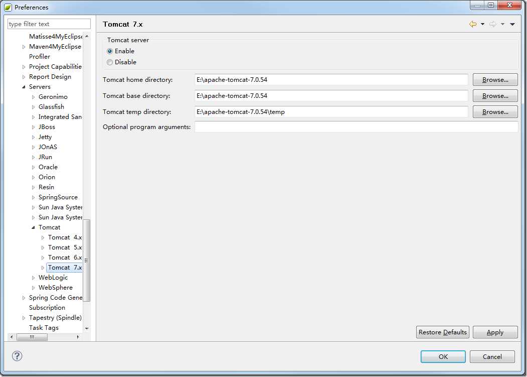
Task: Expand the Geronimo tree node
Action: [x=33, y=97]
